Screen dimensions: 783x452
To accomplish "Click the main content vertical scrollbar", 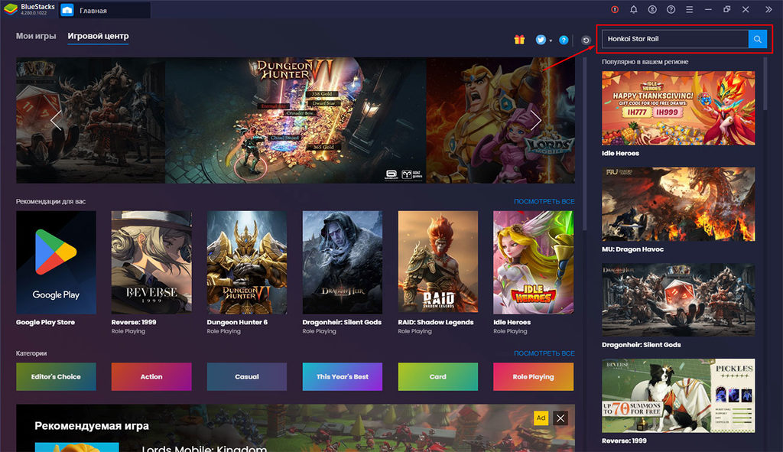I will (583, 144).
